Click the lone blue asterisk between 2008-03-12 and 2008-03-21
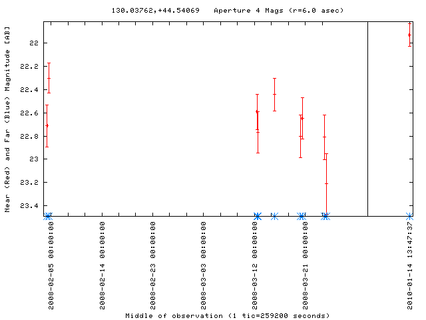The image size is (426, 320). [274, 217]
